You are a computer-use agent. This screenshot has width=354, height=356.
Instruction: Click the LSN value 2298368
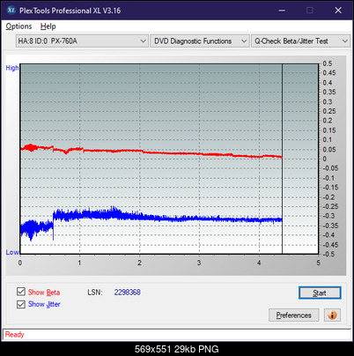pyautogui.click(x=128, y=293)
